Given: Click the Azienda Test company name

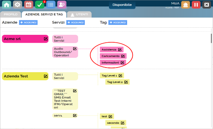Looking at the screenshot, I should pos(16,76).
